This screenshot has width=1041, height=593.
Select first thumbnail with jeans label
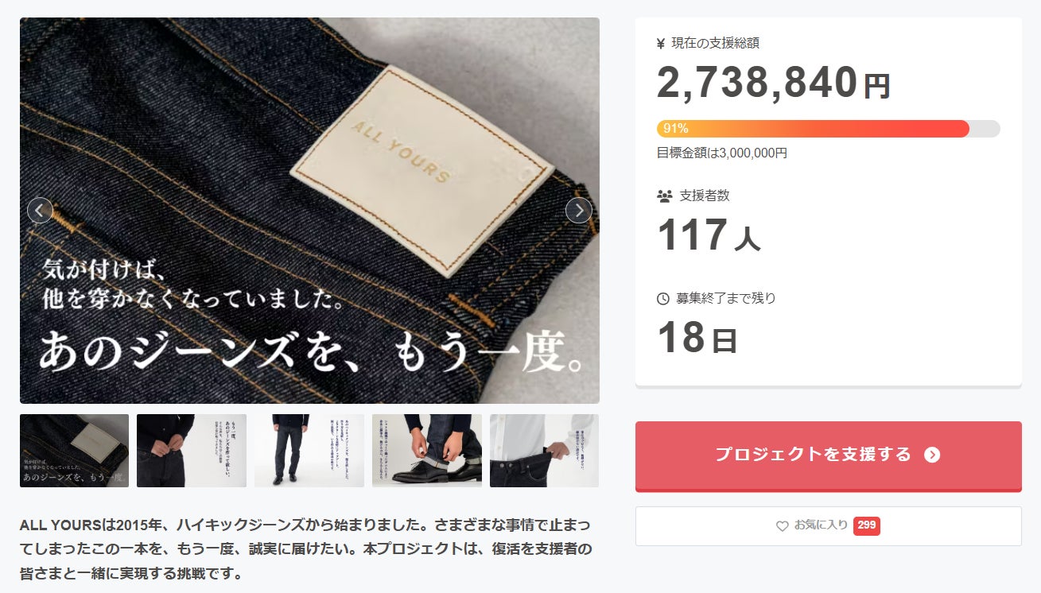74,451
